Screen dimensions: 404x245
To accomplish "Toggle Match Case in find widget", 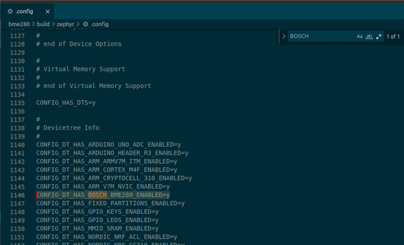I will click(x=359, y=36).
